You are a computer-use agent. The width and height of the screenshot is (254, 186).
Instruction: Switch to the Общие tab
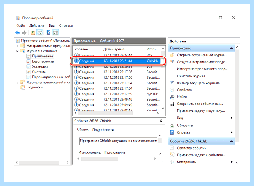[x=83, y=129]
